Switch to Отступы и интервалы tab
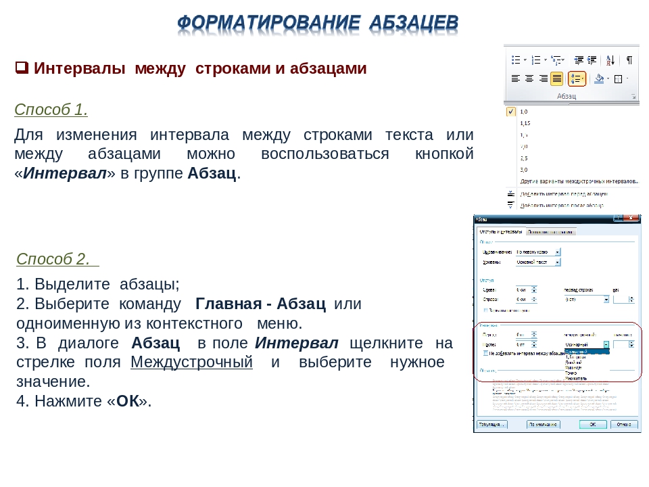The height and width of the screenshot is (487, 649). click(x=501, y=232)
